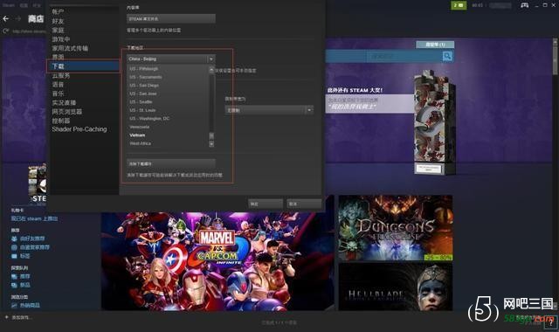
Task: Click the settings dialog cancel button
Action: [x=303, y=204]
